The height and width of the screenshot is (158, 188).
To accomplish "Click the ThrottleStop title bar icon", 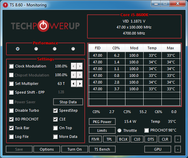I will click(5, 5).
